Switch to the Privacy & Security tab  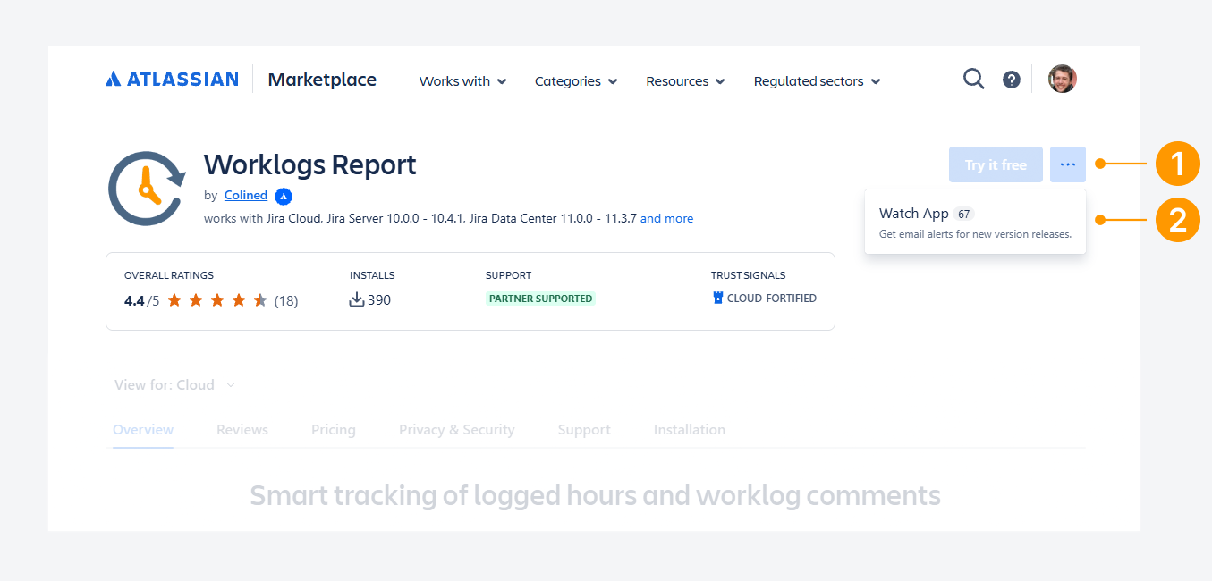(x=457, y=430)
